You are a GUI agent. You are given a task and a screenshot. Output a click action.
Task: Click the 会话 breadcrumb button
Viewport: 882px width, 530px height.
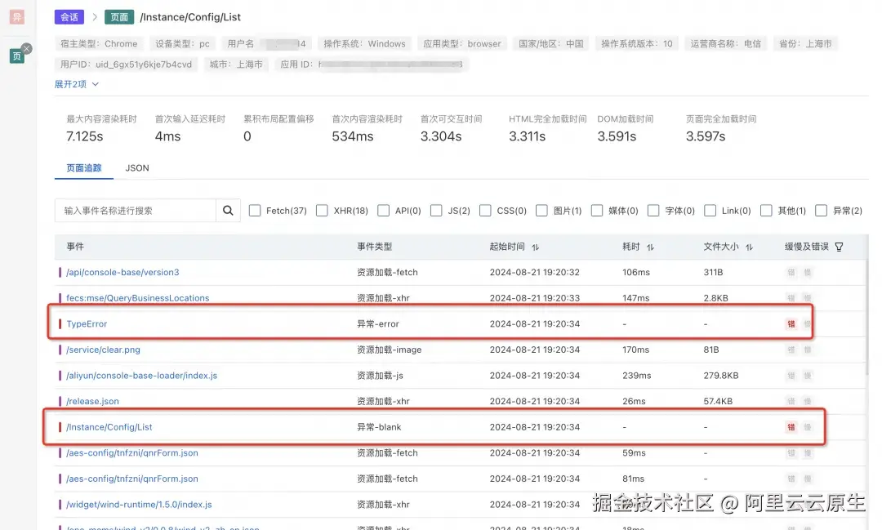click(69, 16)
